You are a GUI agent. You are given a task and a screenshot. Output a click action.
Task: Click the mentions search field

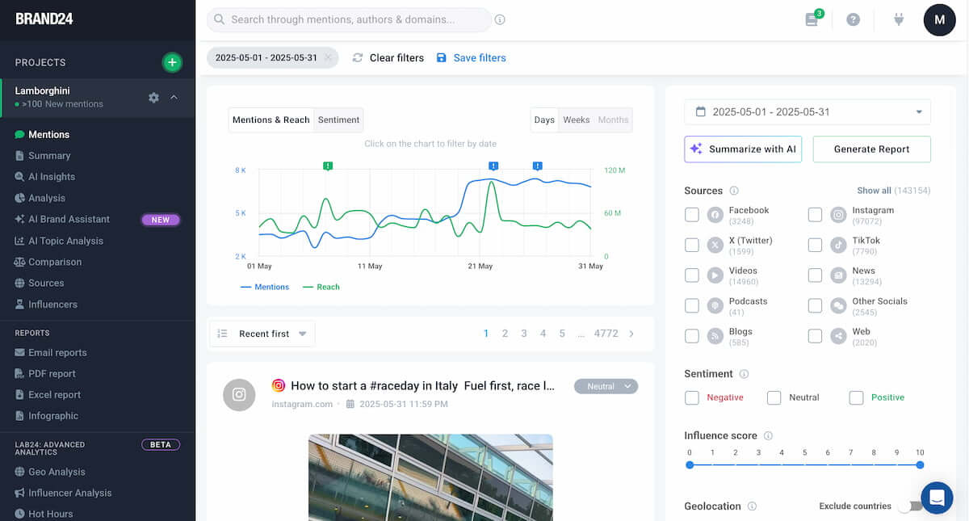[x=347, y=19]
